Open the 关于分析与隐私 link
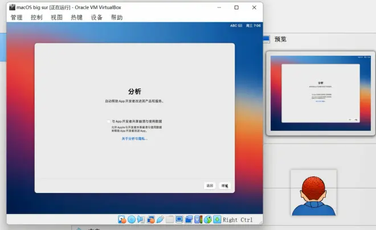The height and width of the screenshot is (230, 376). pos(134,139)
